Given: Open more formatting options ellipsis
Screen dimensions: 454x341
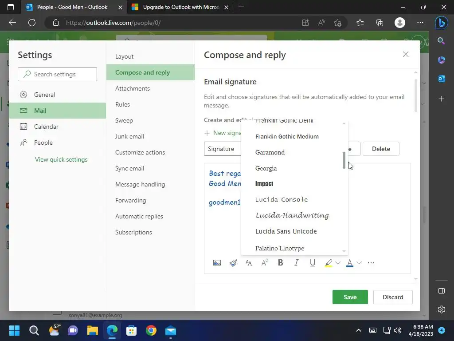Looking at the screenshot, I should 371,263.
